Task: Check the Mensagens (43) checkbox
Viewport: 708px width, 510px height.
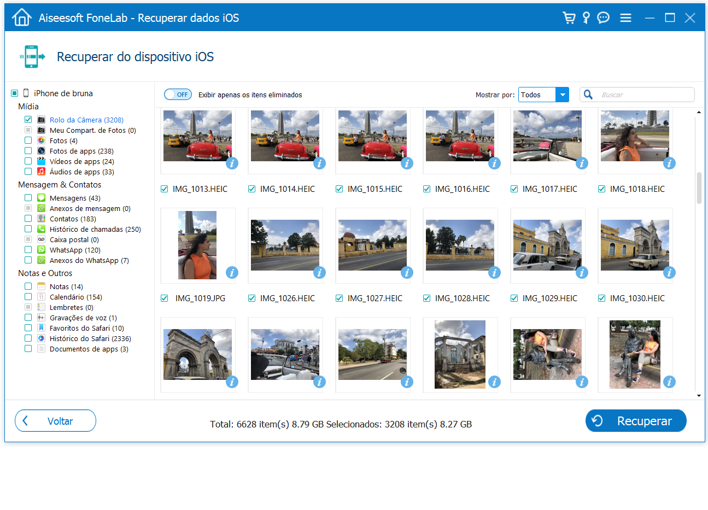Action: click(x=28, y=198)
